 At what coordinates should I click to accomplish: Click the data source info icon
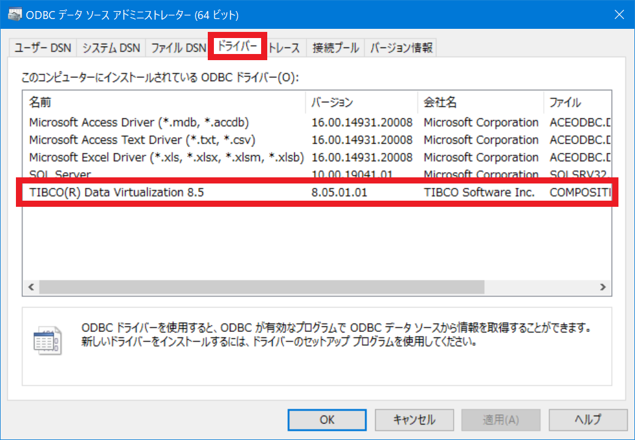pos(47,341)
